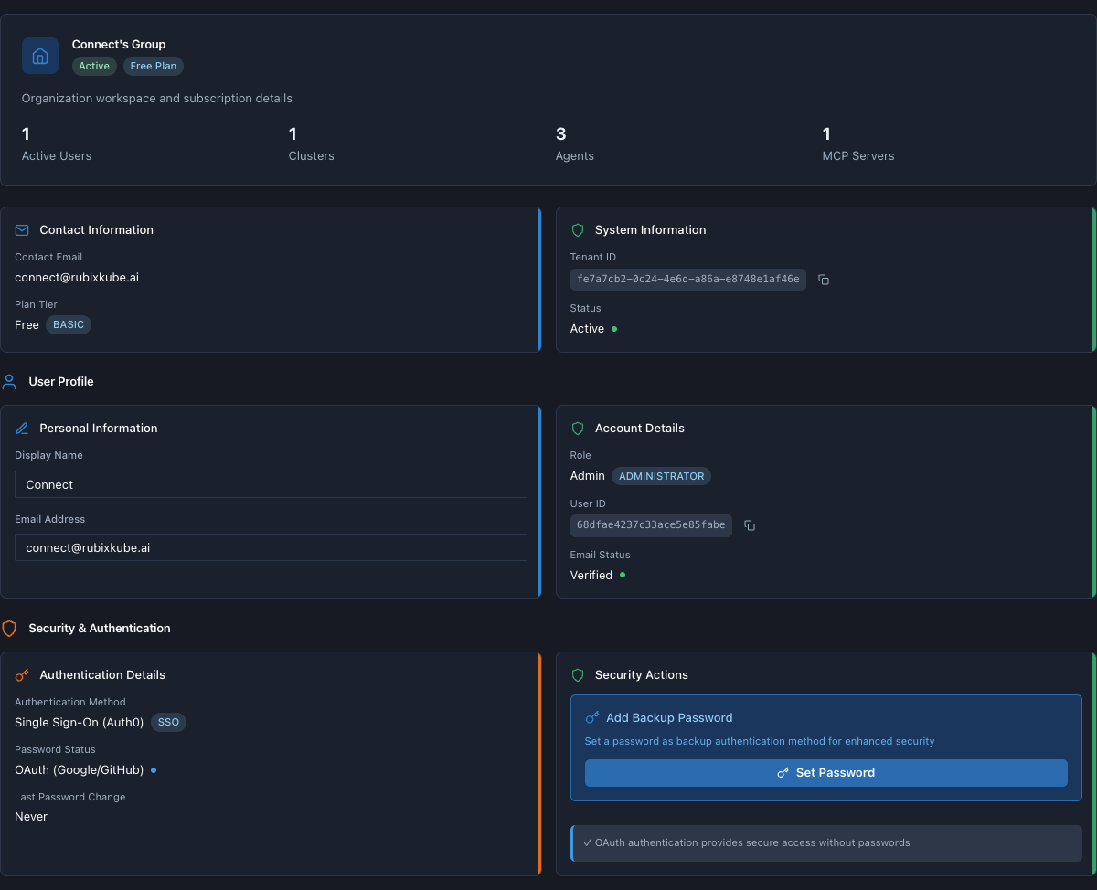Viewport: 1097px width, 890px height.
Task: Click the green status dot next to Verified
Action: tap(623, 575)
